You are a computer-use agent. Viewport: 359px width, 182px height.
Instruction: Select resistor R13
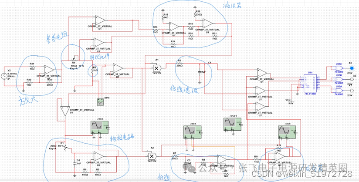click(155, 30)
